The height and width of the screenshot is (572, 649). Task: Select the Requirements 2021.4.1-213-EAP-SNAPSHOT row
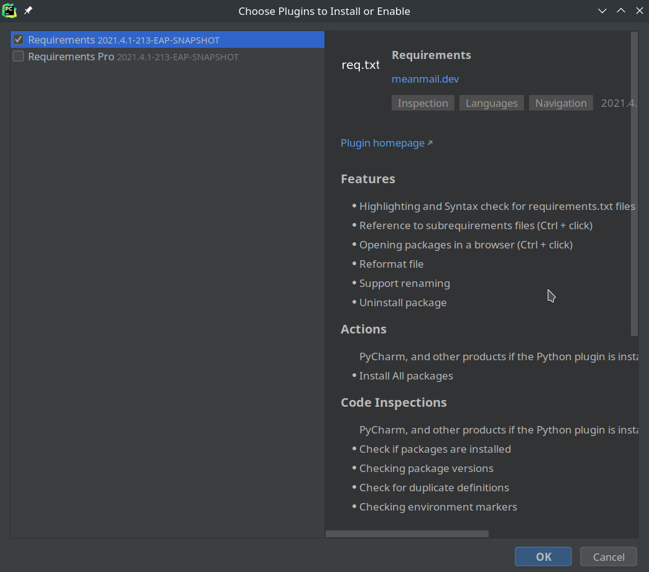(x=168, y=40)
